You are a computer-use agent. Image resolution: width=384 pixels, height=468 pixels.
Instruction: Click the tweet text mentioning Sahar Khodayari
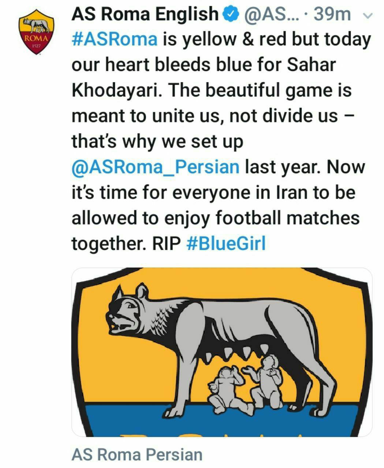point(221,141)
